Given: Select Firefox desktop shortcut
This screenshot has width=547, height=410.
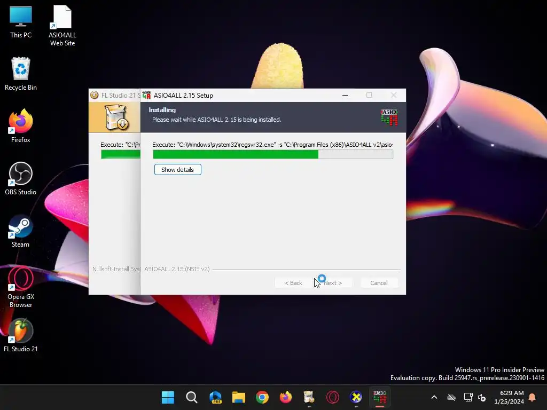Looking at the screenshot, I should (21, 126).
